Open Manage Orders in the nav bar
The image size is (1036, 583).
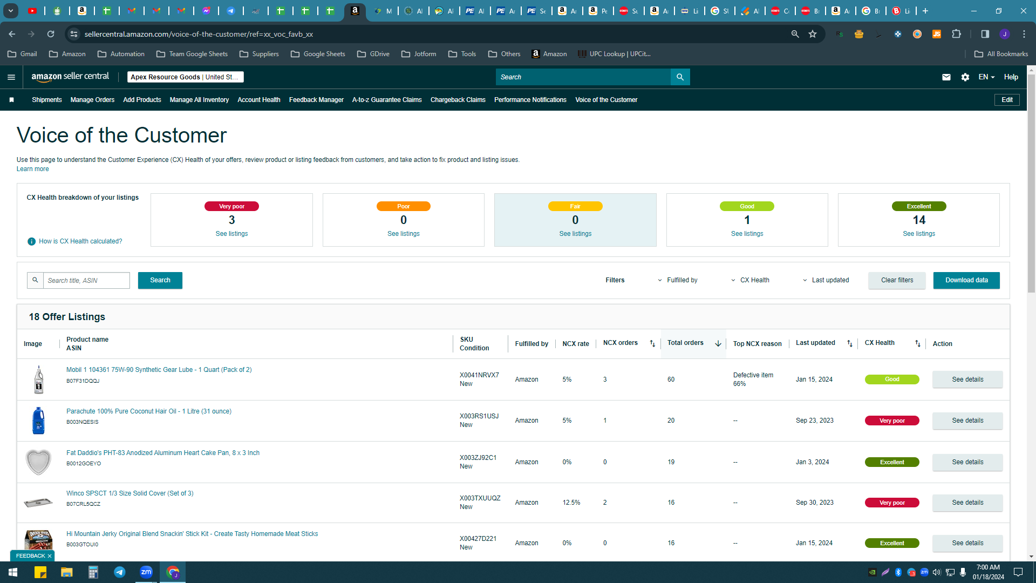[92, 100]
